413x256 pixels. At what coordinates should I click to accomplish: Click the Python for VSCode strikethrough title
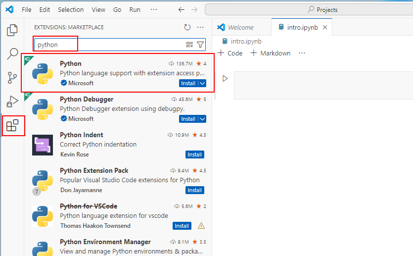click(x=89, y=206)
